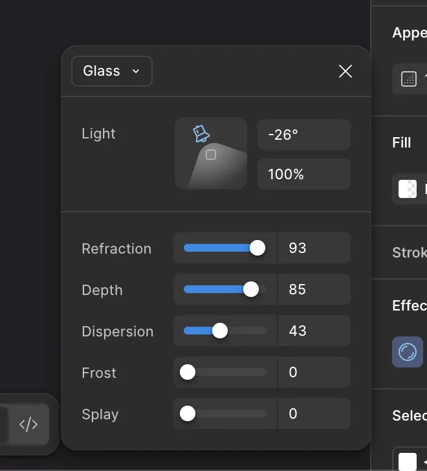Click the light angle field showing -26°
Screen dimensions: 427x471
303,135
